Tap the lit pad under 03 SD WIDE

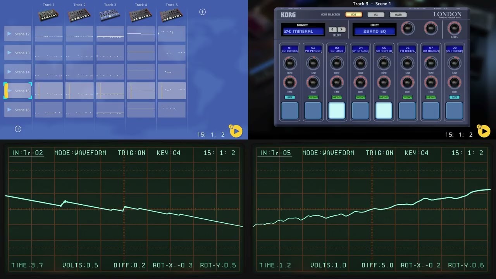pos(337,110)
